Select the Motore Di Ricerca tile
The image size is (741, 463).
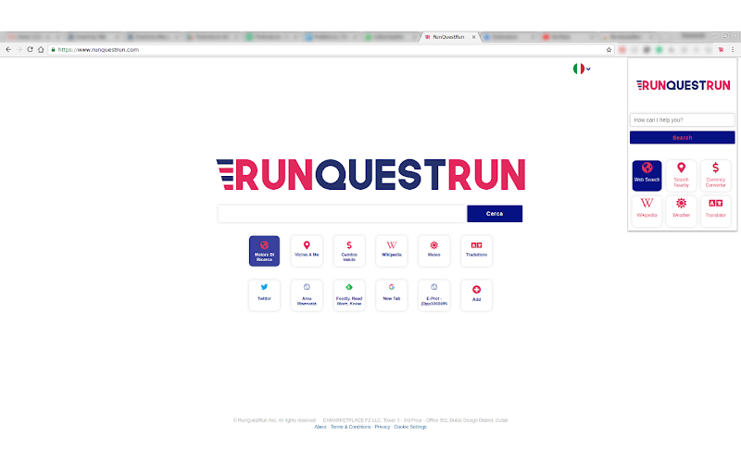click(x=264, y=251)
